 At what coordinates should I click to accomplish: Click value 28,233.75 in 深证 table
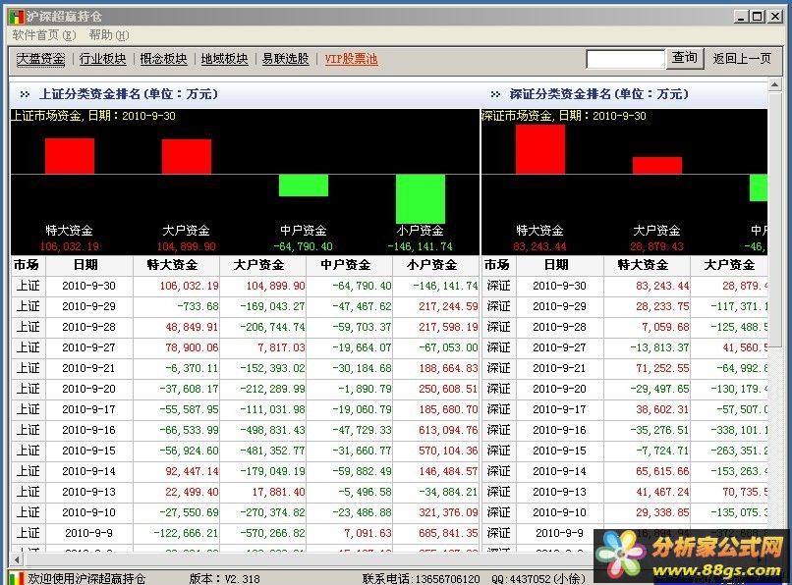pyautogui.click(x=662, y=306)
